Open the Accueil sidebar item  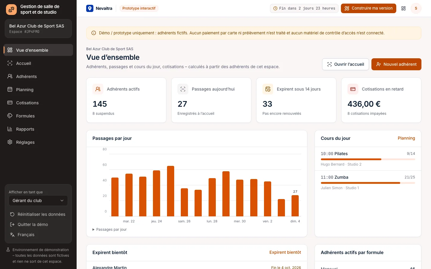tap(38, 63)
